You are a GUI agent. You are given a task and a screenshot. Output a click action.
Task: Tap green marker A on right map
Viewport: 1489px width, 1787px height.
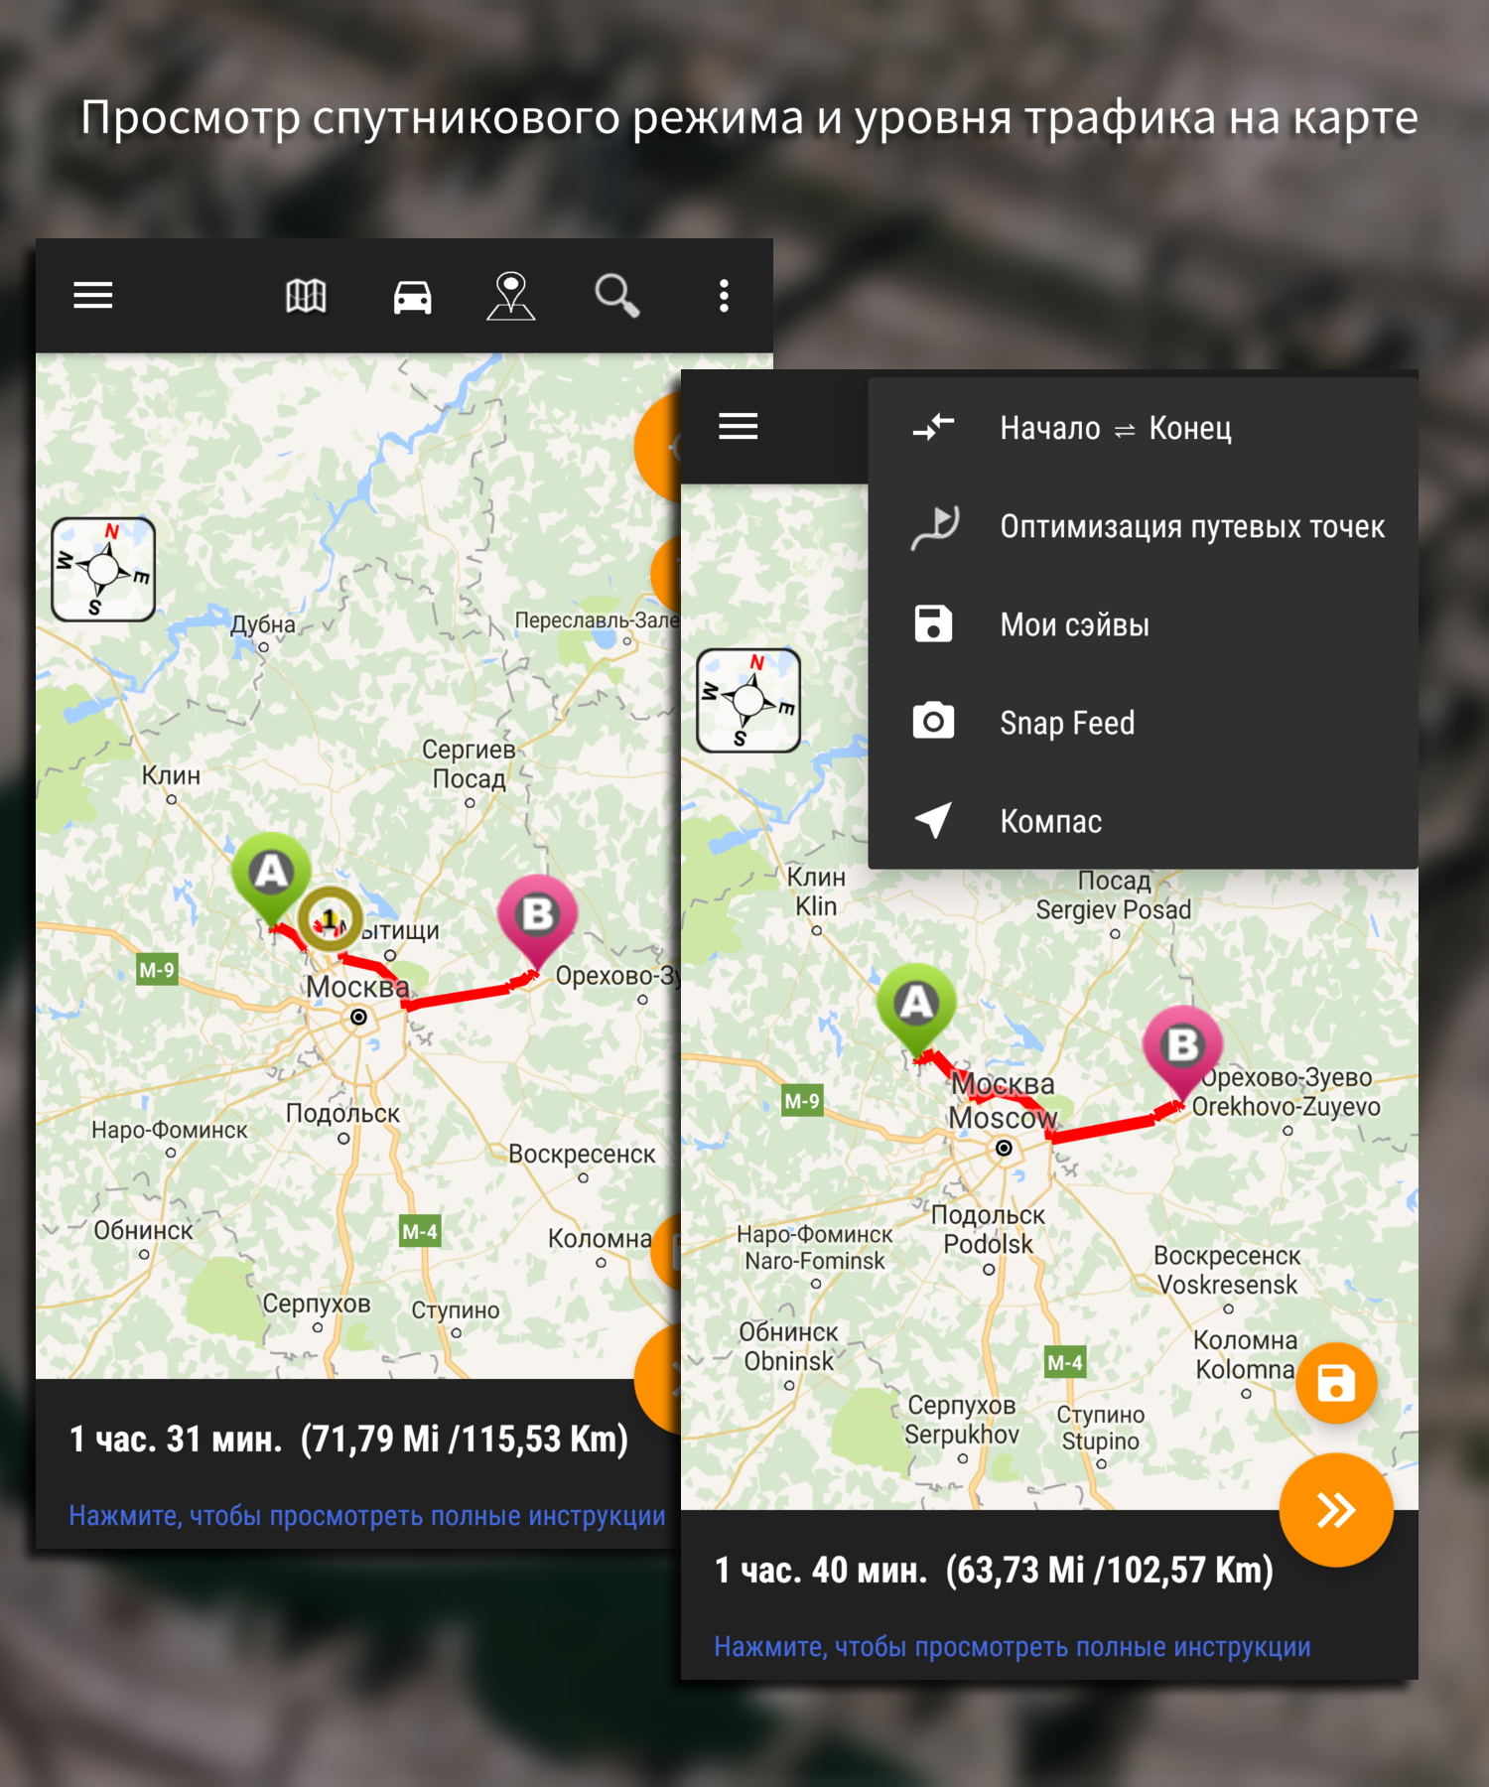tap(916, 1009)
